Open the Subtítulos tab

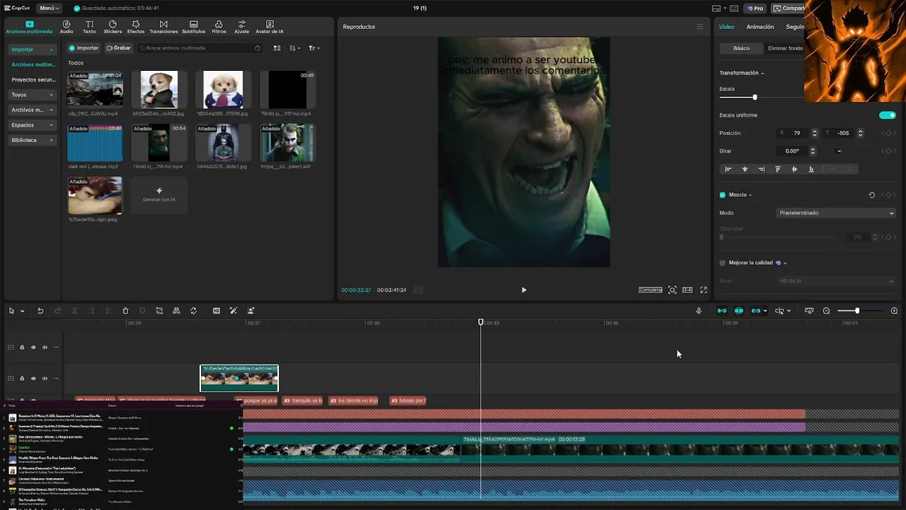(194, 27)
